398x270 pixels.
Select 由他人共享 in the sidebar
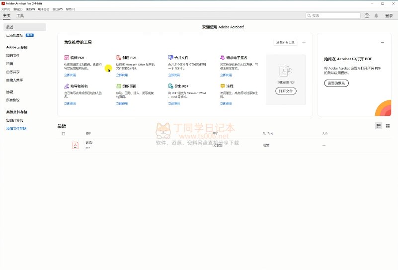[14, 80]
